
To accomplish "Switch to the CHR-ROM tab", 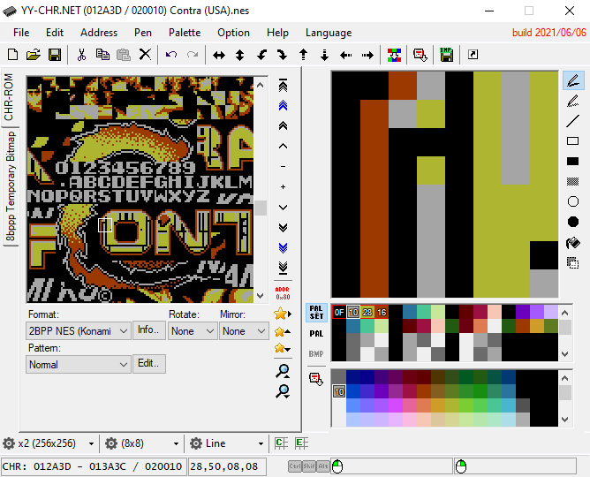I will (10, 97).
